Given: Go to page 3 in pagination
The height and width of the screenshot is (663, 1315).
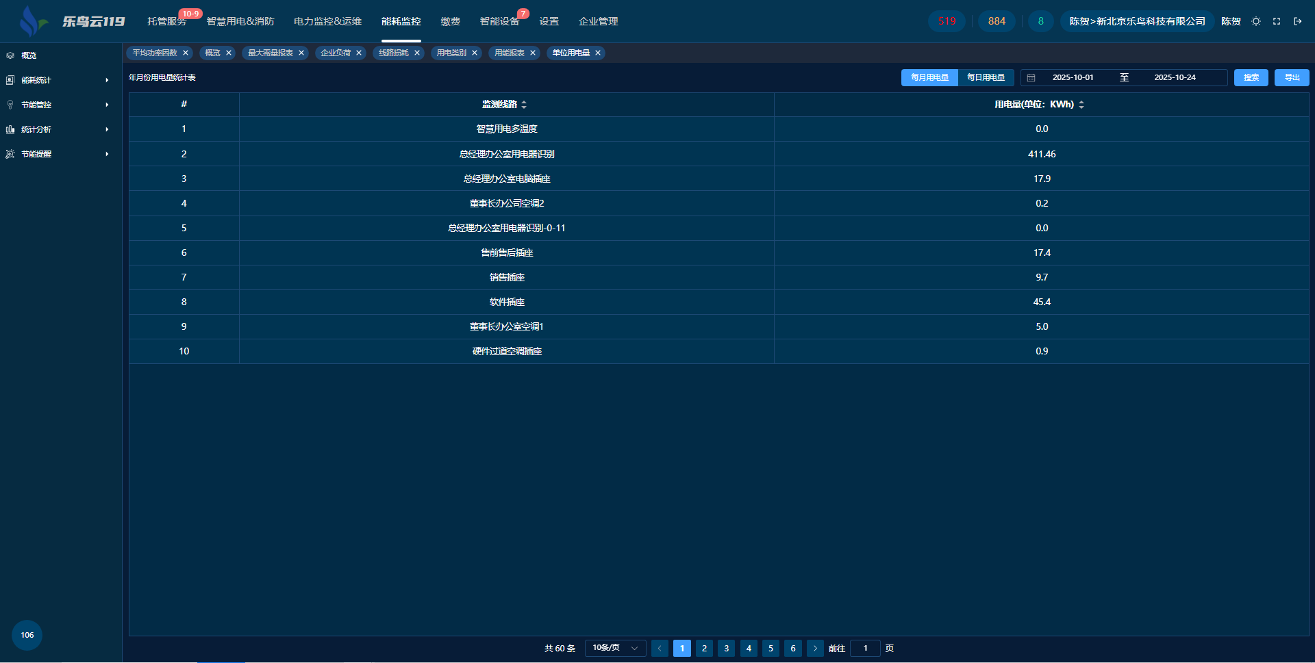Looking at the screenshot, I should 727,648.
